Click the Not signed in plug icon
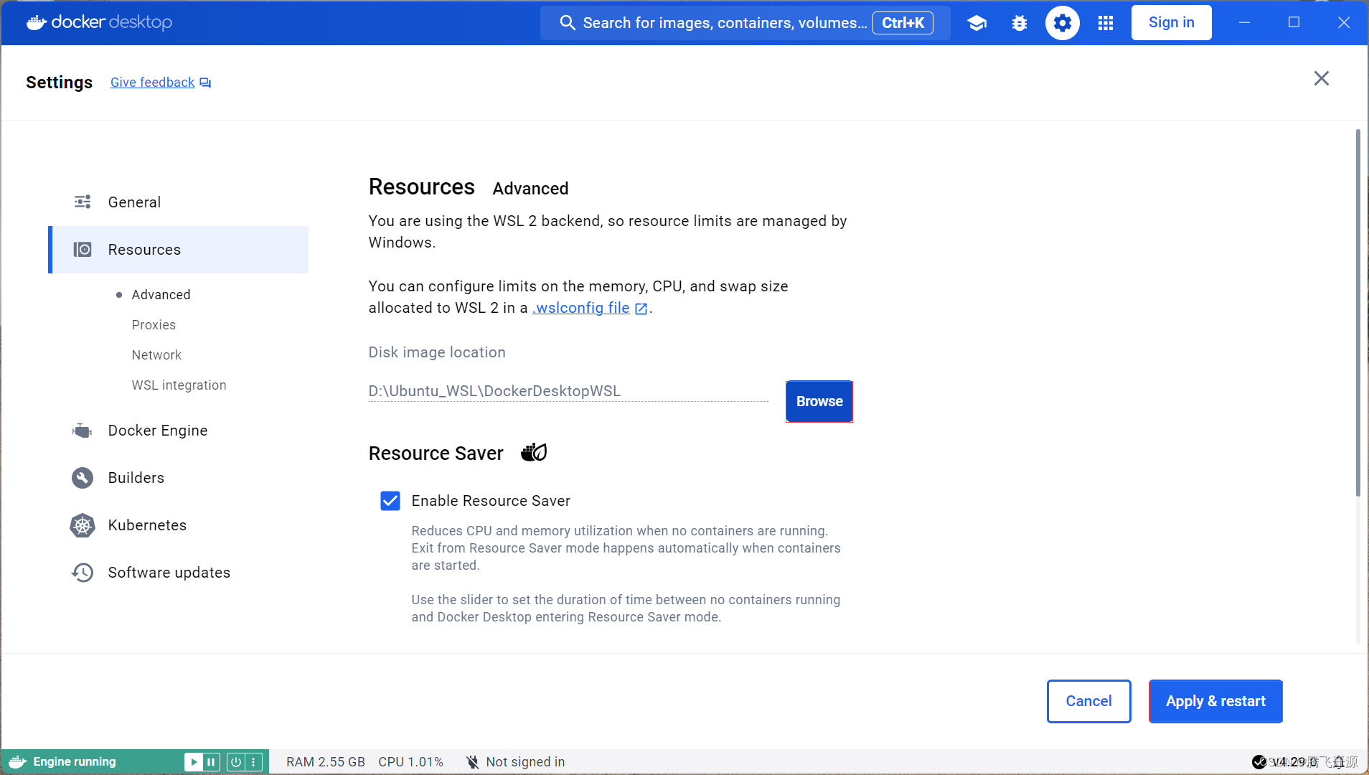This screenshot has height=775, width=1369. pos(472,762)
